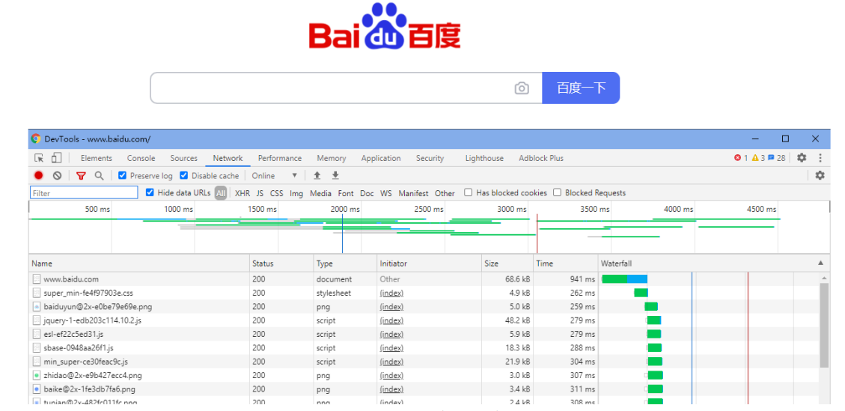Select the inspect element cursor tool
Screen dimensions: 845x411
pyautogui.click(x=39, y=158)
